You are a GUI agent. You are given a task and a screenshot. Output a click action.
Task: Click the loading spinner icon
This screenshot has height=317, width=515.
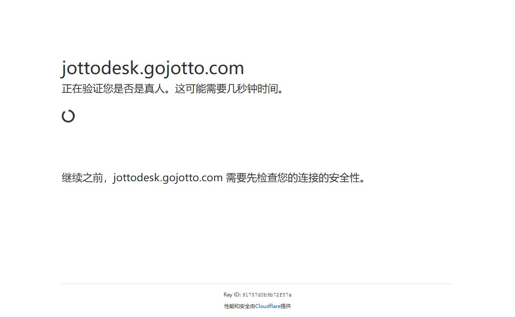tap(68, 116)
